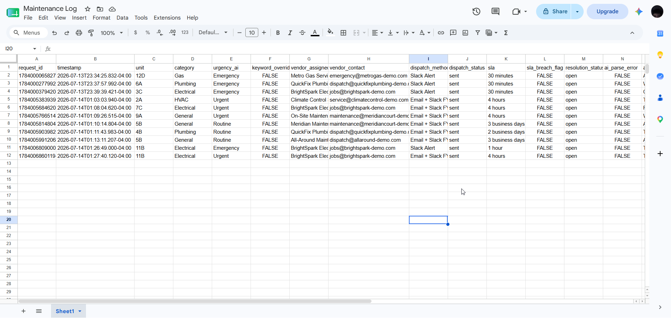Image resolution: width=671 pixels, height=318 pixels.
Task: Open Calendar in the side panel
Action: pos(660,34)
